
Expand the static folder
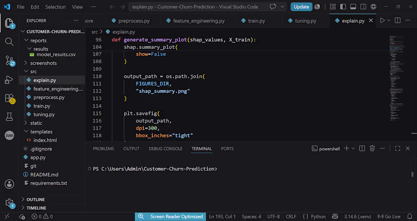click(26, 123)
